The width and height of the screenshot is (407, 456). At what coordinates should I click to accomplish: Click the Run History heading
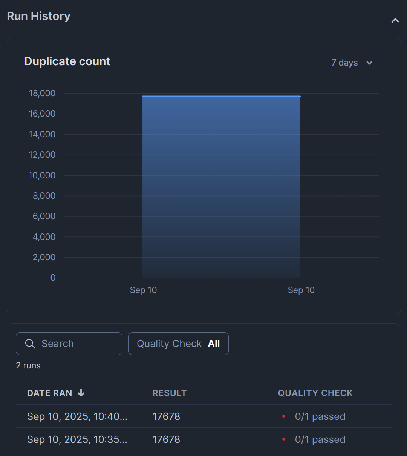pyautogui.click(x=39, y=16)
